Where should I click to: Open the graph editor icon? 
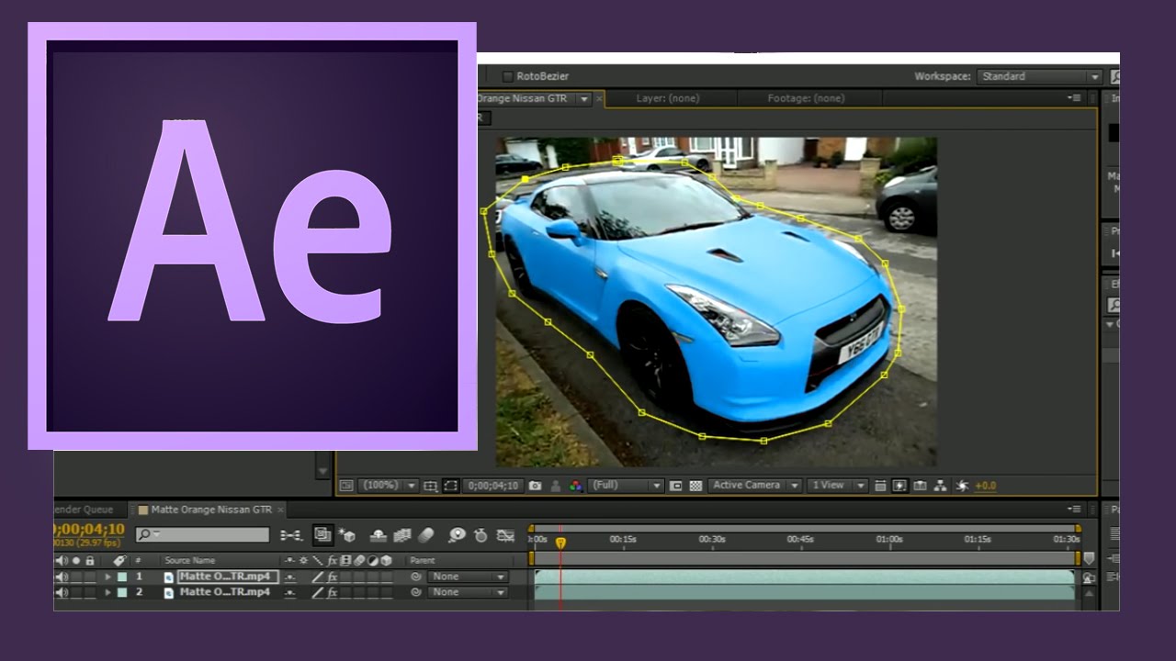coord(505,534)
